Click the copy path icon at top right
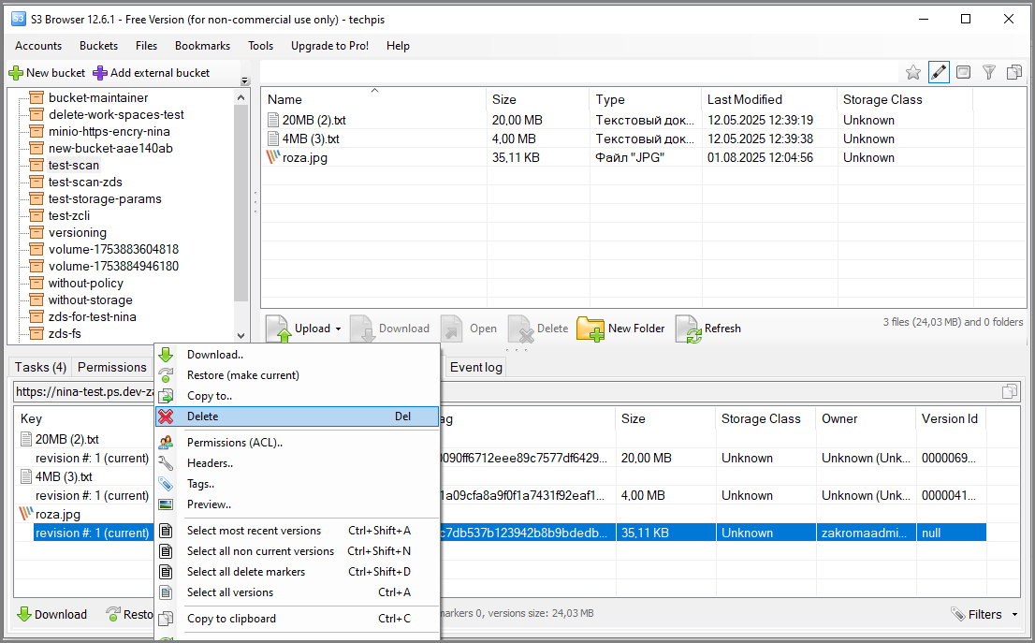 [1013, 73]
